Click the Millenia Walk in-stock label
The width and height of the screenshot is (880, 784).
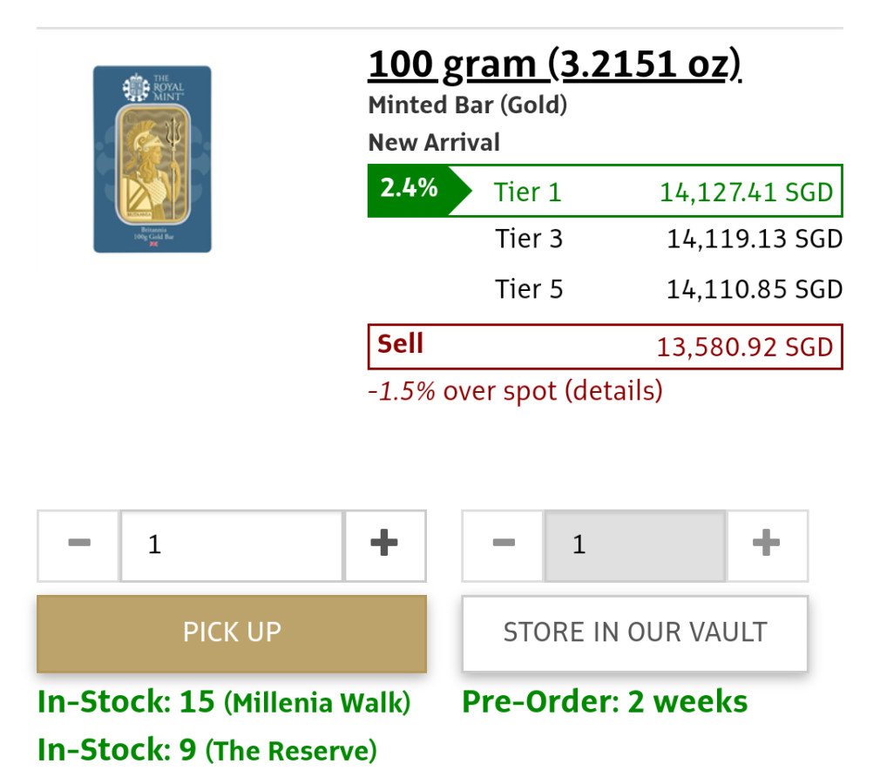224,702
